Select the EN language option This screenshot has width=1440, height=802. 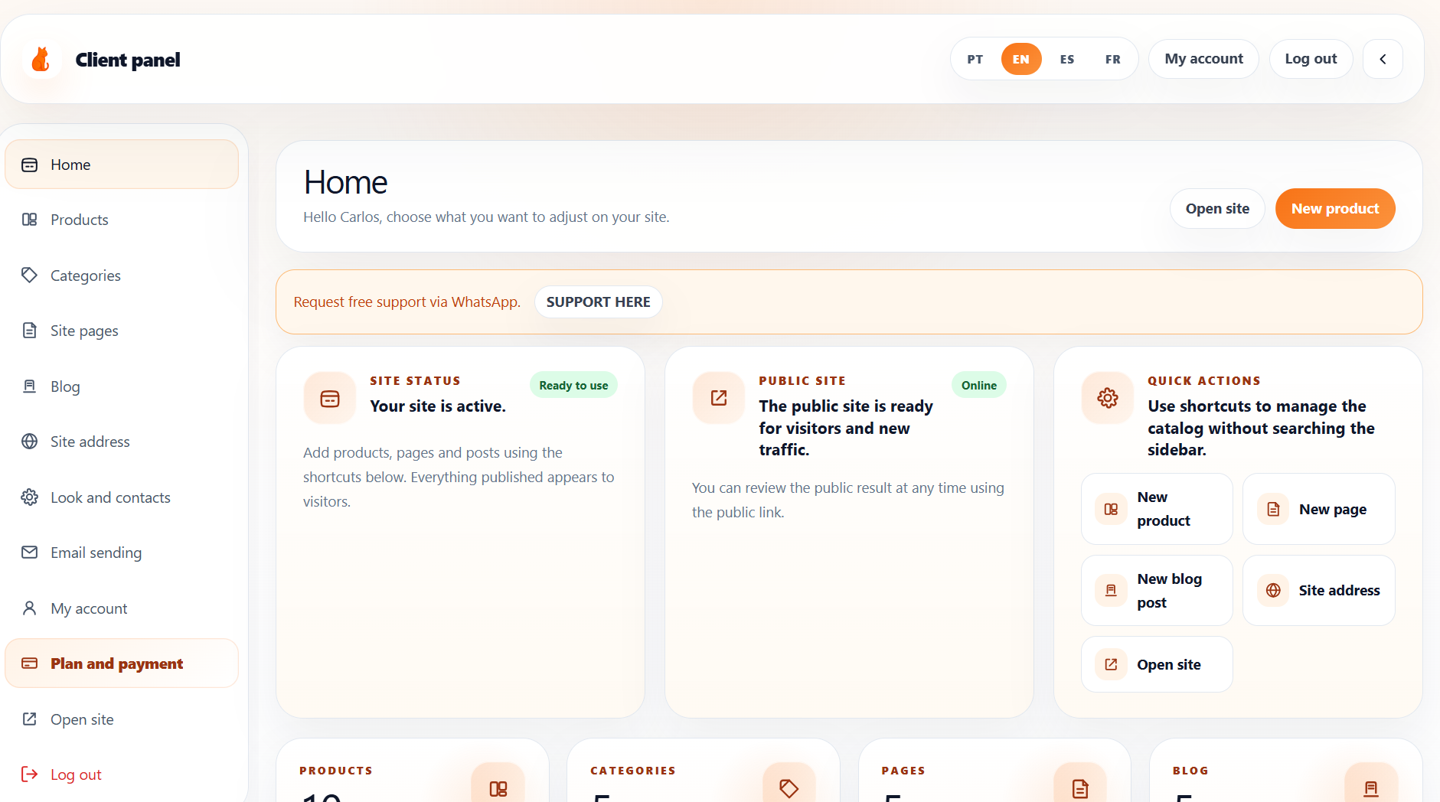tap(1021, 59)
